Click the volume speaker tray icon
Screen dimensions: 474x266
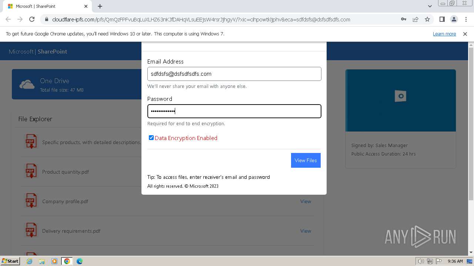pos(421,261)
